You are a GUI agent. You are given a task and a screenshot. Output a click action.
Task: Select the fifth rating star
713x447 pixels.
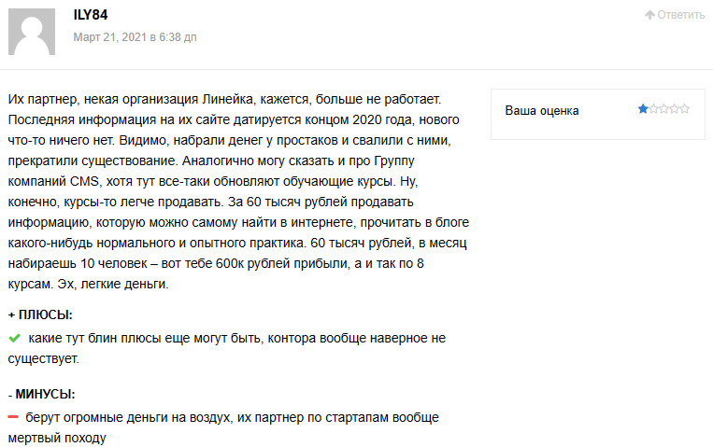point(685,109)
